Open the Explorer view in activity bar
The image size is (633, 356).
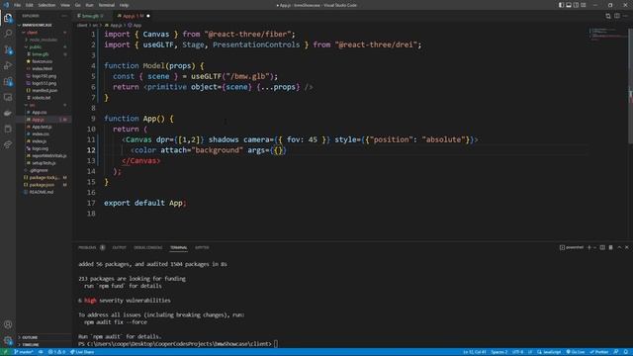[8, 18]
